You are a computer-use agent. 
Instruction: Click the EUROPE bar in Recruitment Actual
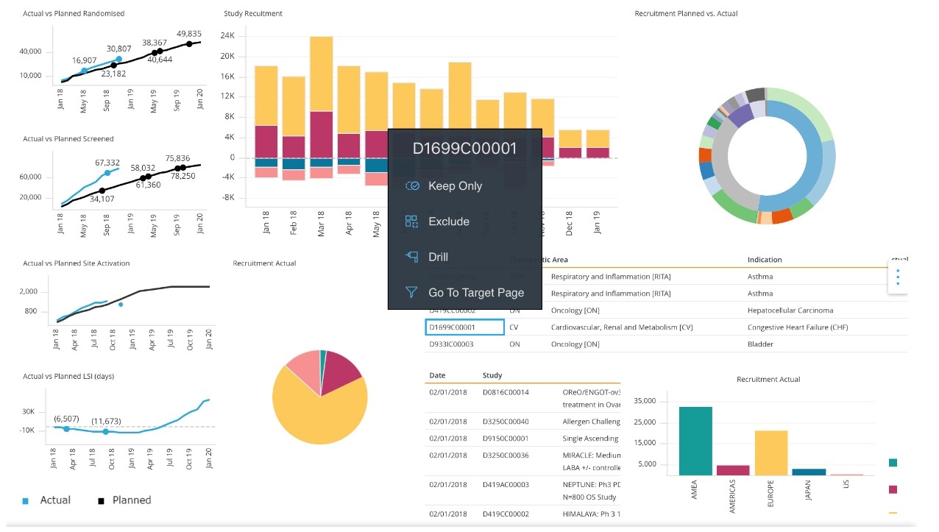click(771, 453)
